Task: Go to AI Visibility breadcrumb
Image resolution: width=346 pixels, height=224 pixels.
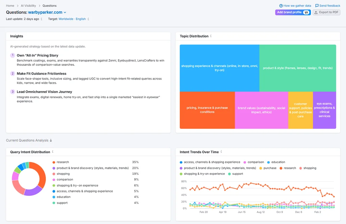Action: pos(28,6)
